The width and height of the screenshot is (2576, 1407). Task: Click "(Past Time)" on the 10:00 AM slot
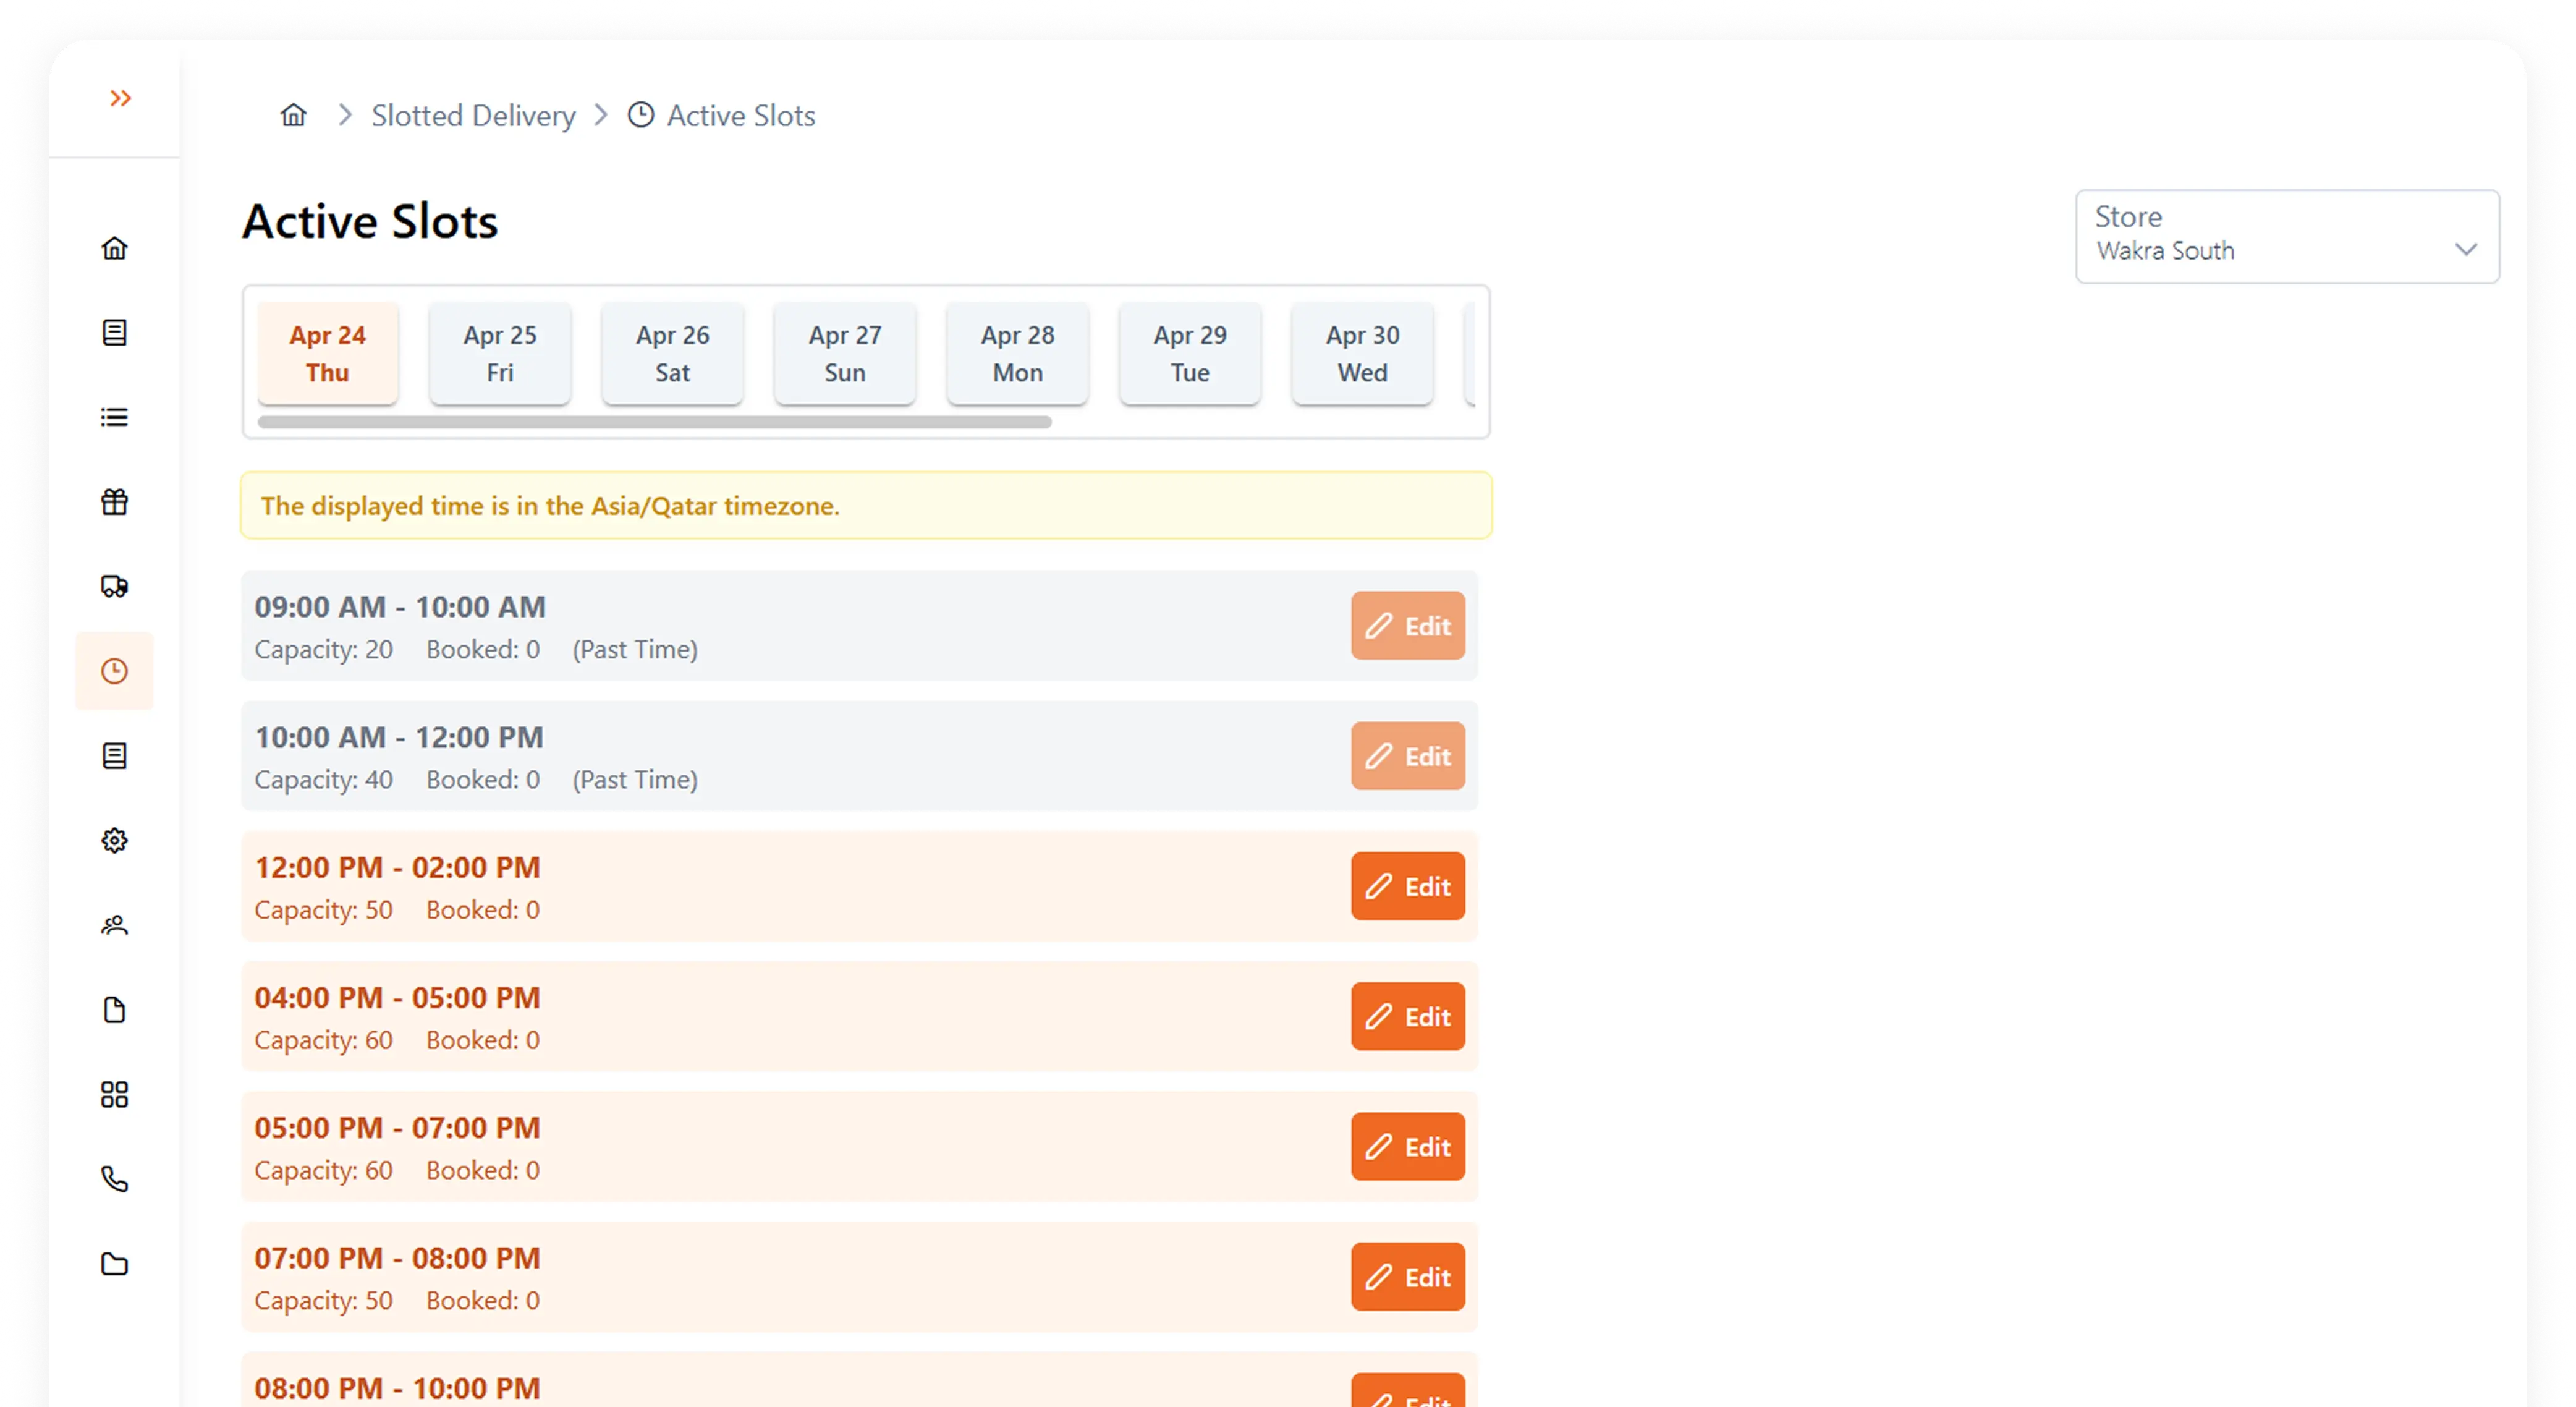(x=635, y=780)
